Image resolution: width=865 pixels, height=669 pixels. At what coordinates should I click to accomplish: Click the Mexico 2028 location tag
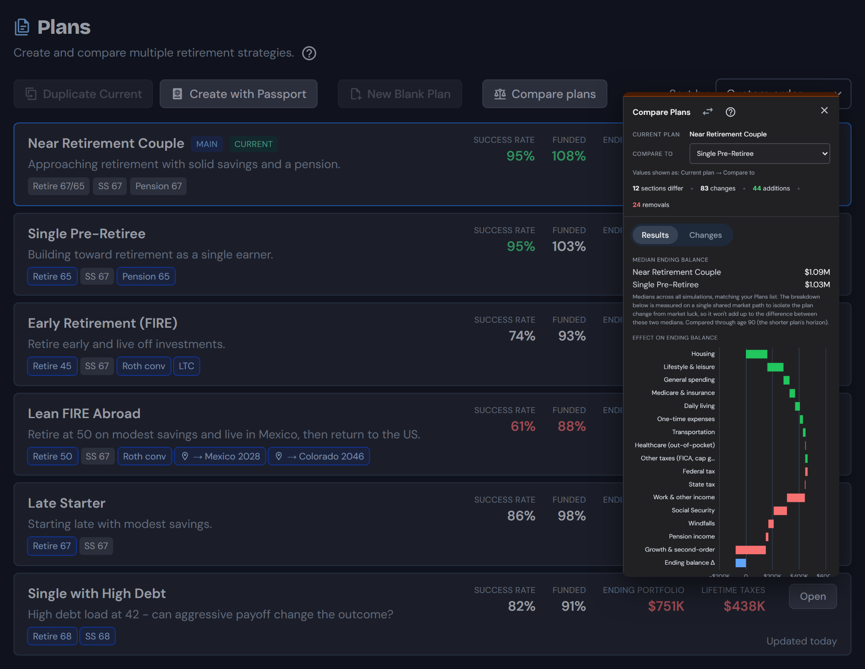tap(220, 457)
